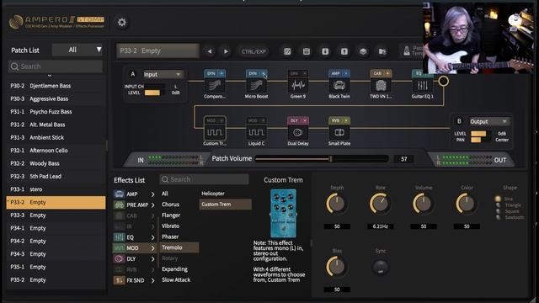Load patch P30-2 Djentlemen Bass
539x303 pixels.
[56, 86]
